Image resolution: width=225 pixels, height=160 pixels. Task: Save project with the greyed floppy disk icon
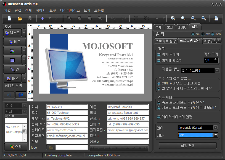(30, 18)
